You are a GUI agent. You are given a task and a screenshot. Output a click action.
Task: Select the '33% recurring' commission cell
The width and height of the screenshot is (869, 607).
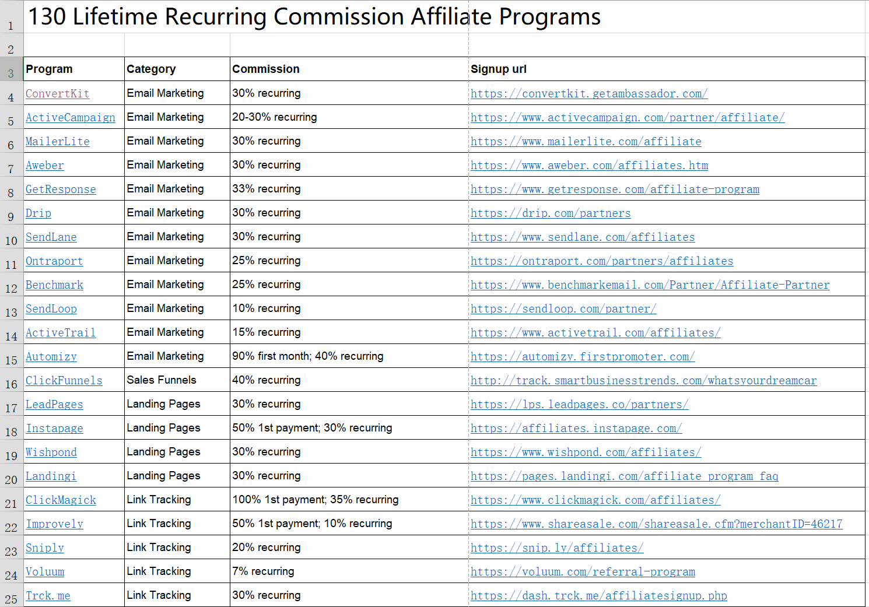349,188
